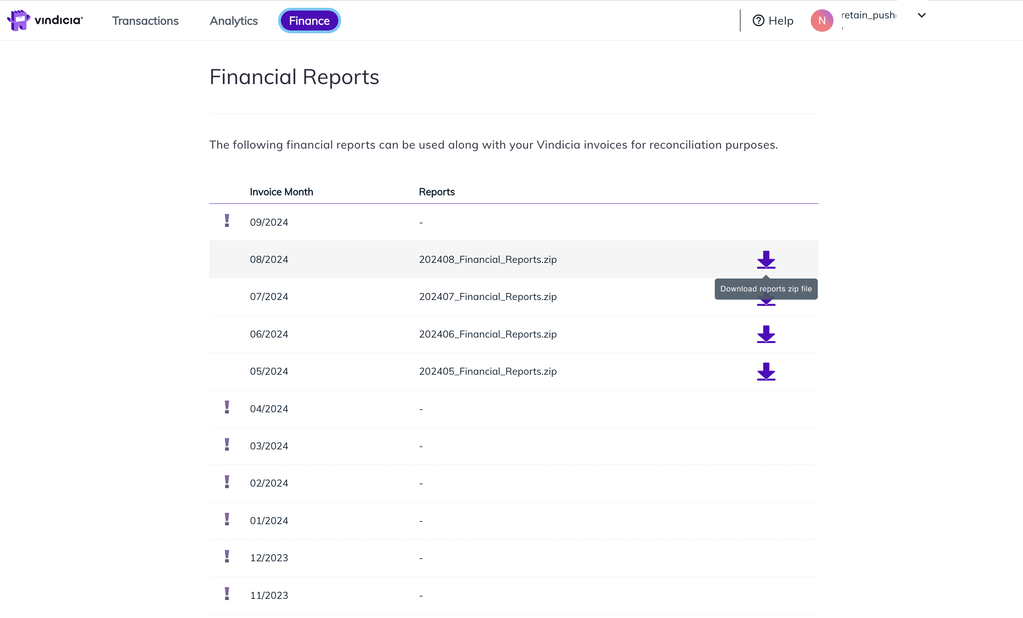Select the 11/2023 invoice month cell

point(269,596)
